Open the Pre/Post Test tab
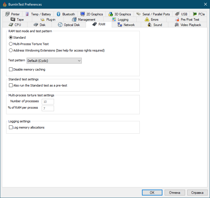The width and height of the screenshot is (210, 198). click(x=187, y=20)
